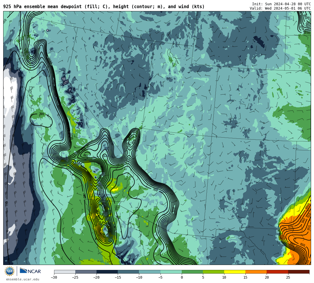Click the colorbar tick label '-25'
The height and width of the screenshot is (283, 314).
click(x=75, y=277)
